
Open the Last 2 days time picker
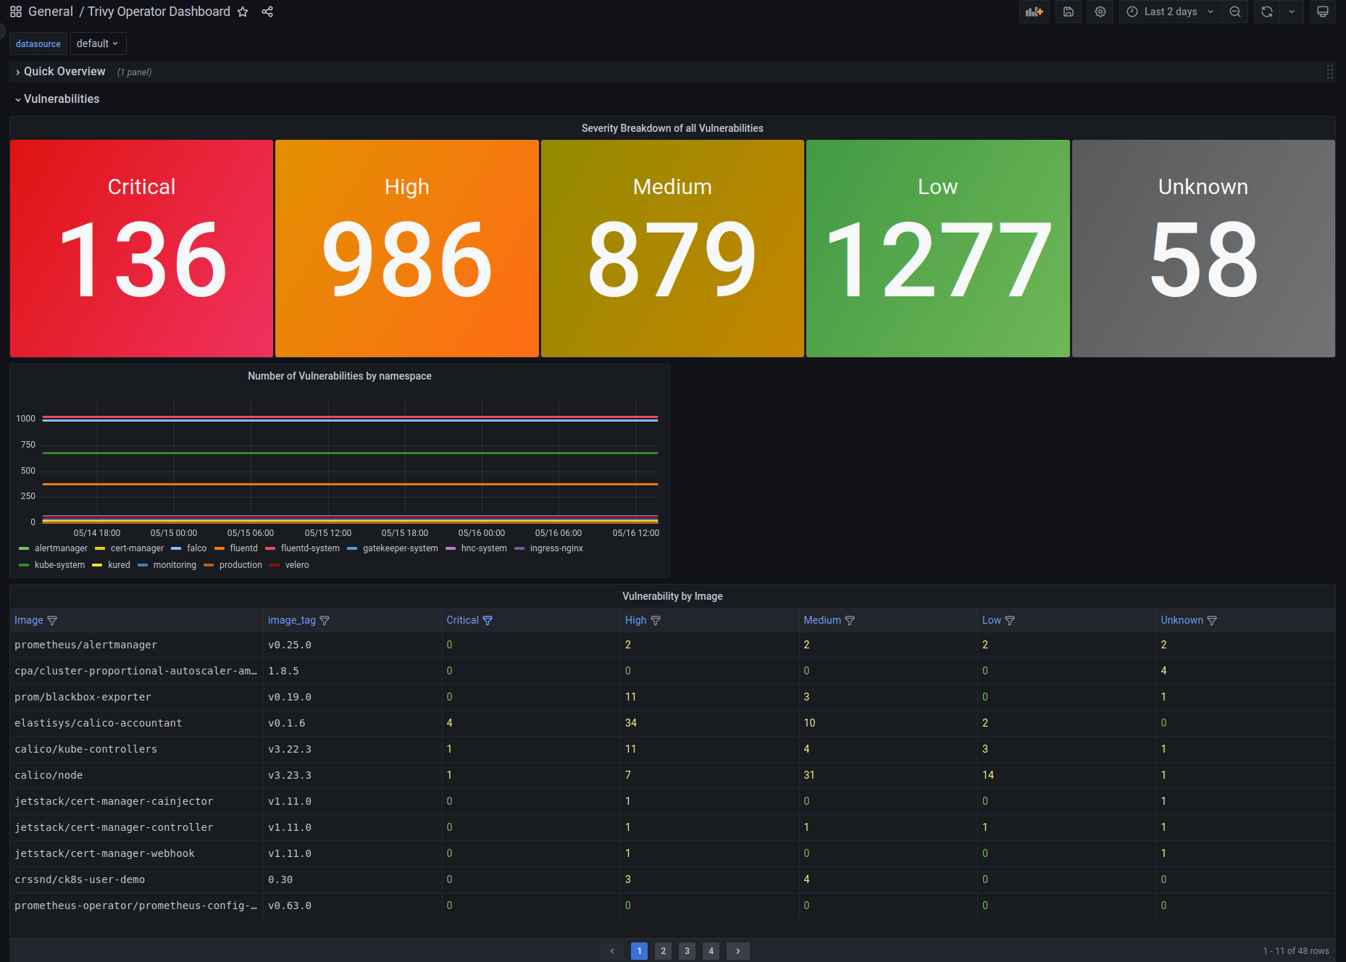pyautogui.click(x=1170, y=12)
